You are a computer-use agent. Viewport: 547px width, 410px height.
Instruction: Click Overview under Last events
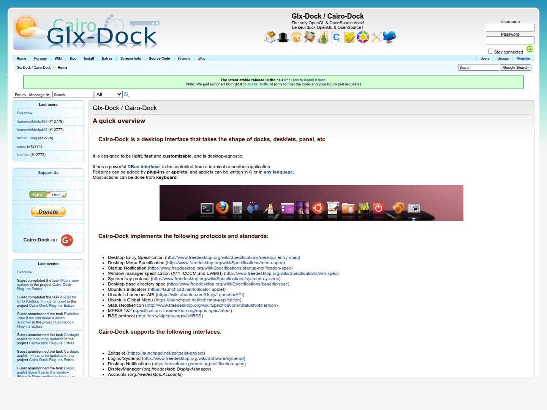click(x=24, y=272)
